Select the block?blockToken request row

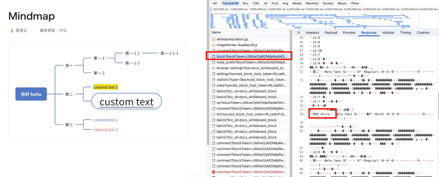251,57
